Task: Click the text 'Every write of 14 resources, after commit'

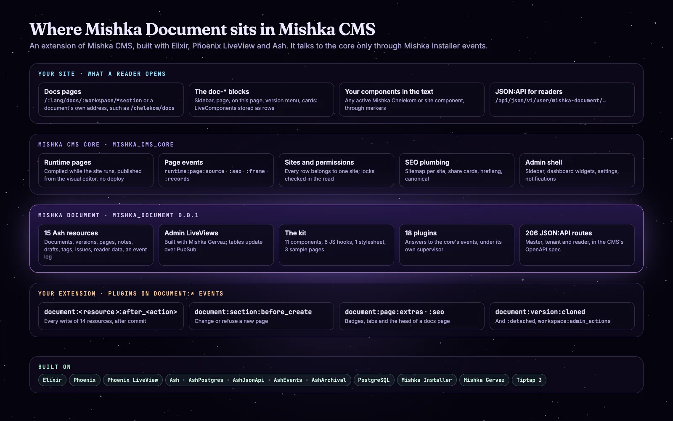Action: [x=95, y=321]
